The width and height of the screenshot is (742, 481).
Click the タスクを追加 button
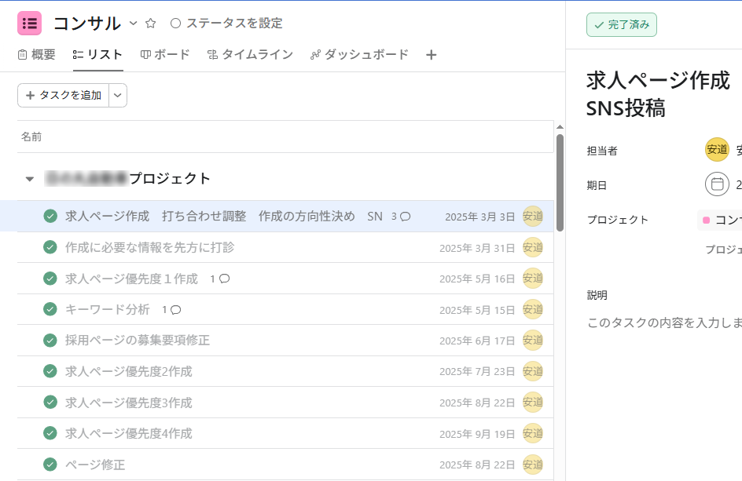pyautogui.click(x=64, y=95)
